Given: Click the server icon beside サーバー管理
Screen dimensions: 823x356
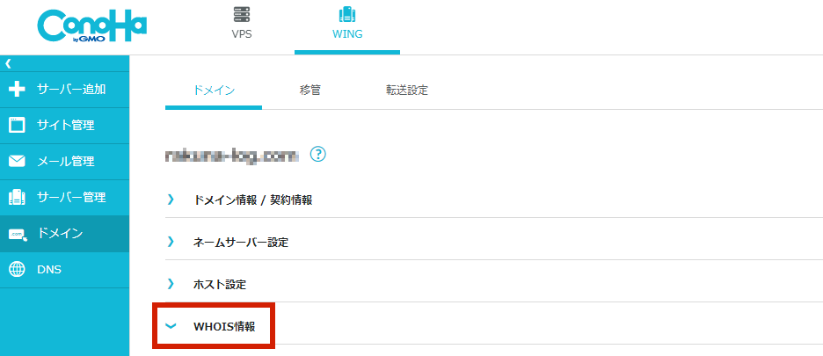Looking at the screenshot, I should pyautogui.click(x=18, y=198).
